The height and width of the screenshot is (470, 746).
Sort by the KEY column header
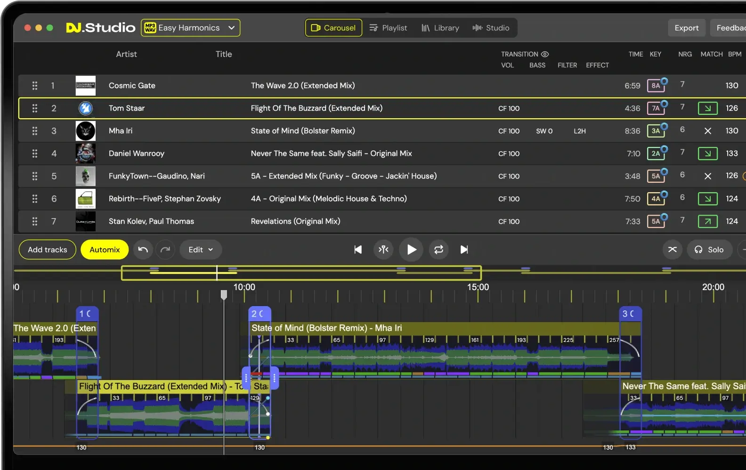pyautogui.click(x=655, y=54)
